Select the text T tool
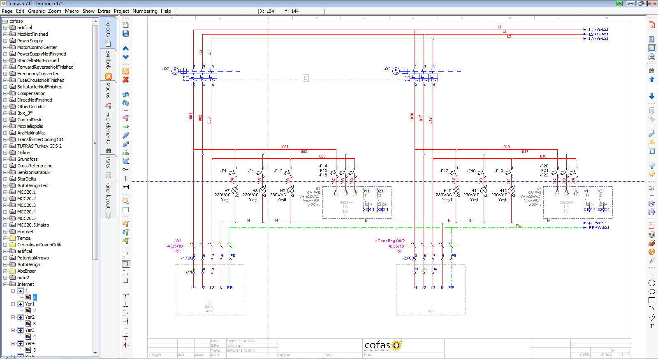The height and width of the screenshot is (359, 658). (x=652, y=326)
